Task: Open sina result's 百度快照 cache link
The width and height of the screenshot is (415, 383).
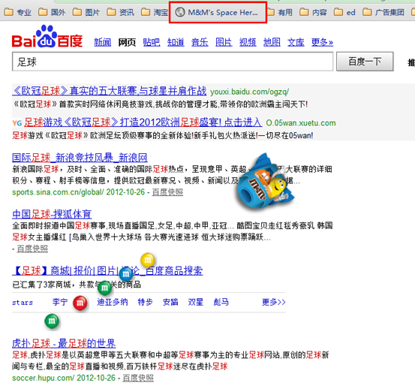Action: [167, 192]
